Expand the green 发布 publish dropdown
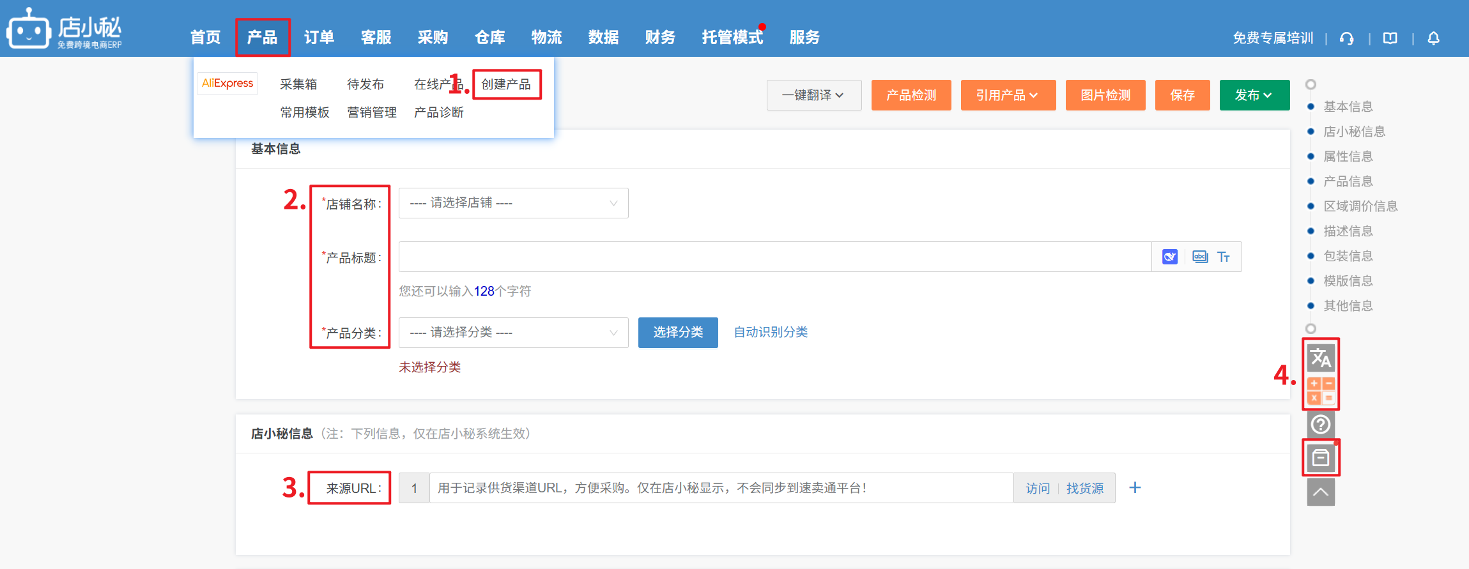Viewport: 1469px width, 569px height. click(x=1254, y=95)
